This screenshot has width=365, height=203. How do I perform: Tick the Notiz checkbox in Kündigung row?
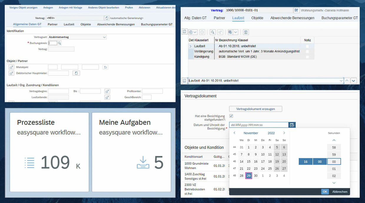point(307,57)
